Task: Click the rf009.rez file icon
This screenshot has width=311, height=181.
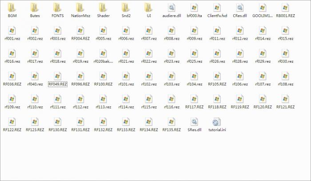Action: (x=195, y=31)
